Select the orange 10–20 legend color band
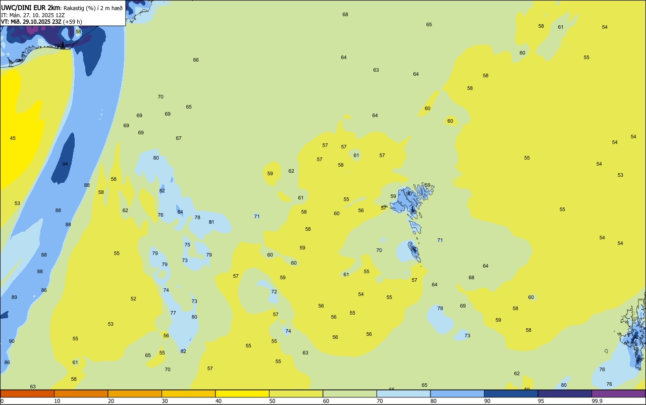This screenshot has width=646, height=405. (81, 393)
